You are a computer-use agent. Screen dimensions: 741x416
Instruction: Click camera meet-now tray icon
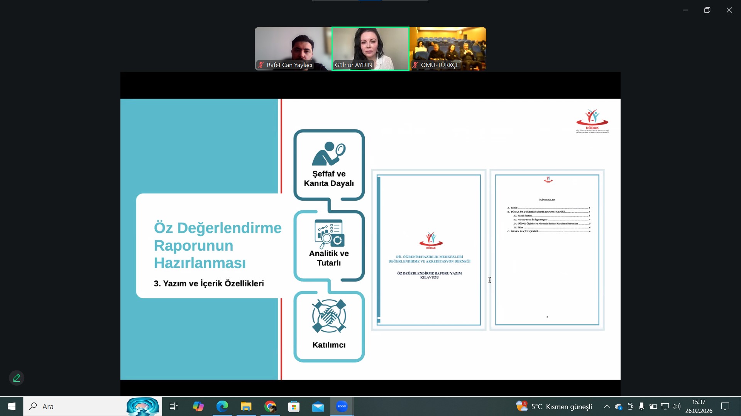click(630, 406)
